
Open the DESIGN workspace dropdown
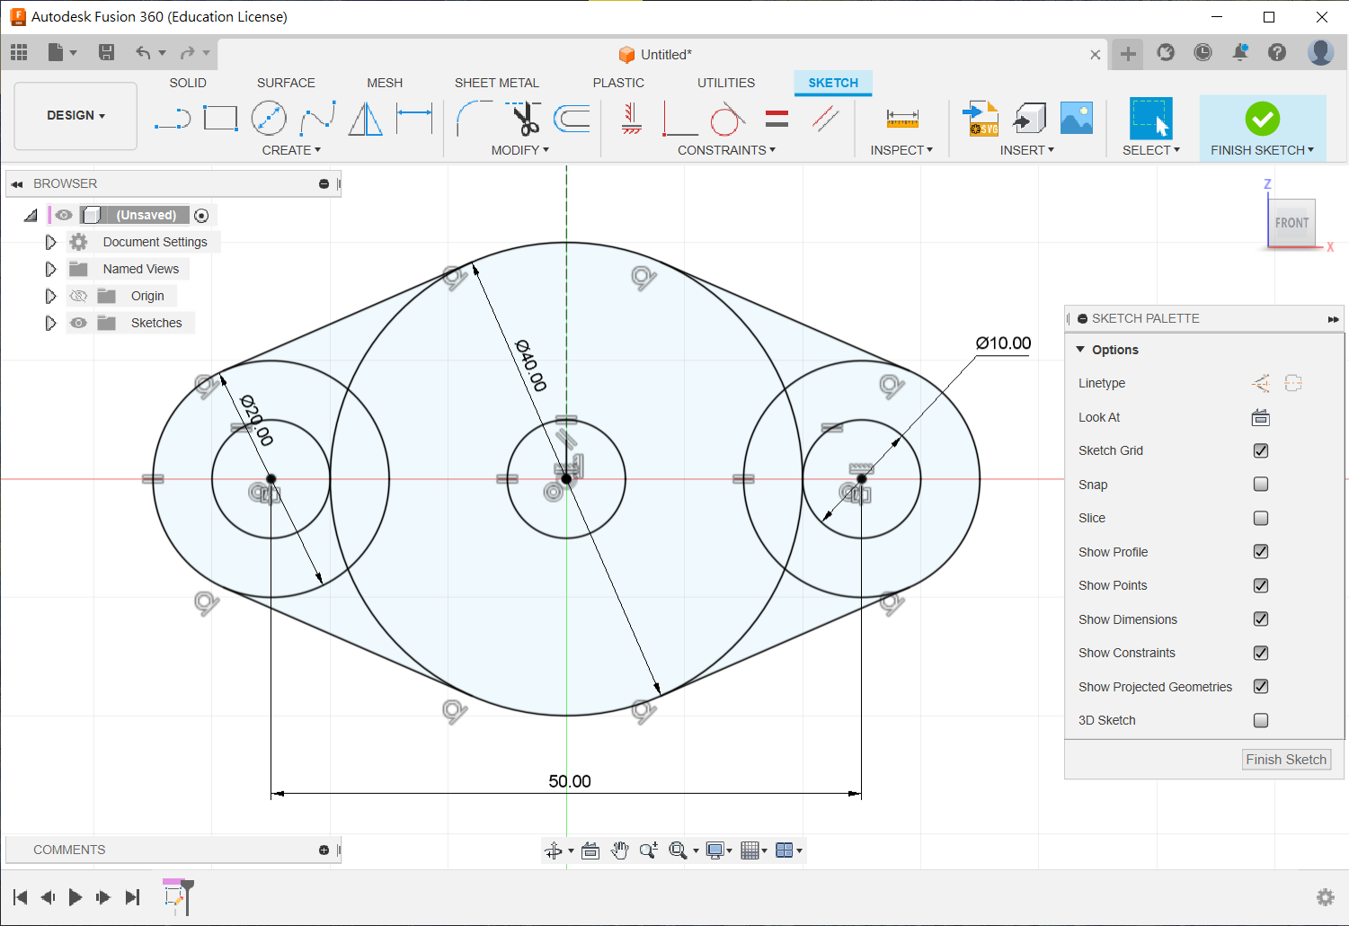pyautogui.click(x=76, y=116)
